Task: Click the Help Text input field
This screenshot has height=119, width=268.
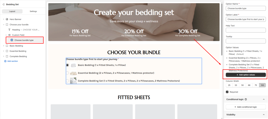Action: 246,30
